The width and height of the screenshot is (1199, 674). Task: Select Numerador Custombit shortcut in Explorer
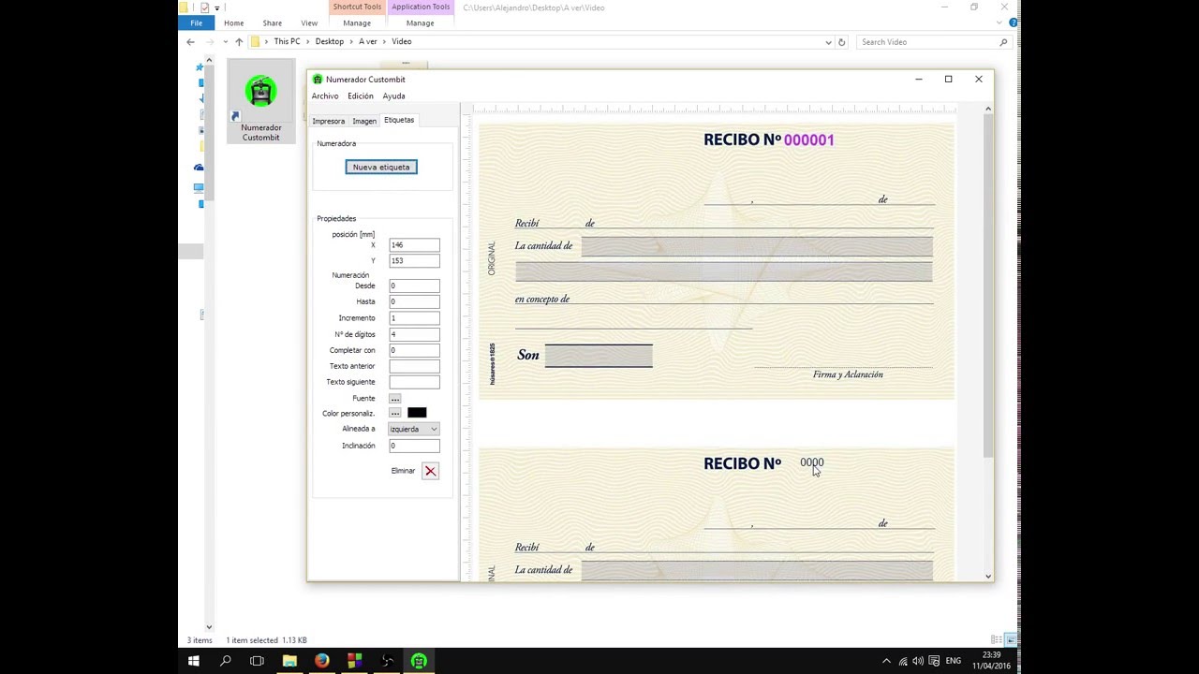click(261, 102)
